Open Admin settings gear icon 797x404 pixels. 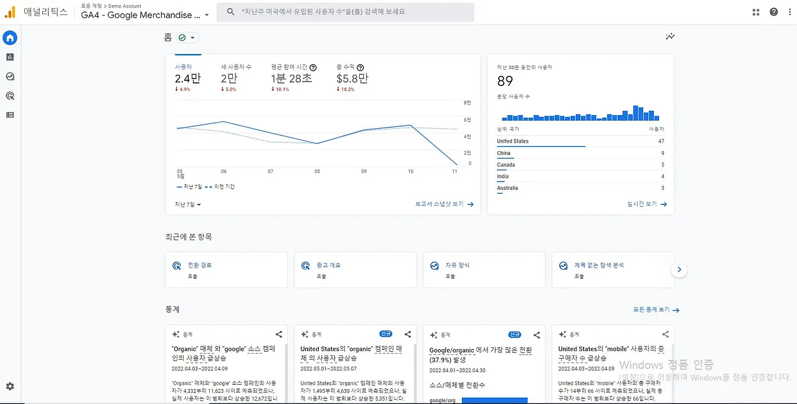[9, 387]
